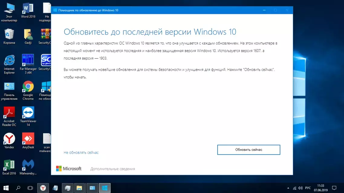Select the Yandex browser desktop shortcut
This screenshot has height=193, width=344.
(9, 141)
